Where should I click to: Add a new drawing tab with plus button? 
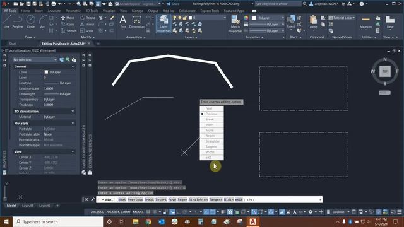pos(98,44)
